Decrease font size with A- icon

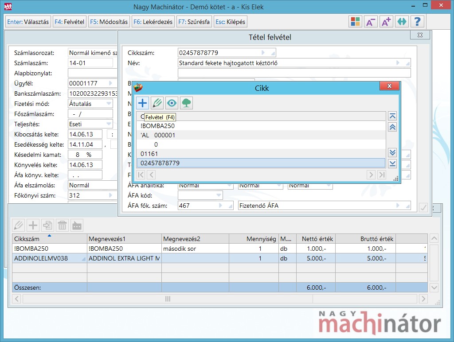pos(371,22)
